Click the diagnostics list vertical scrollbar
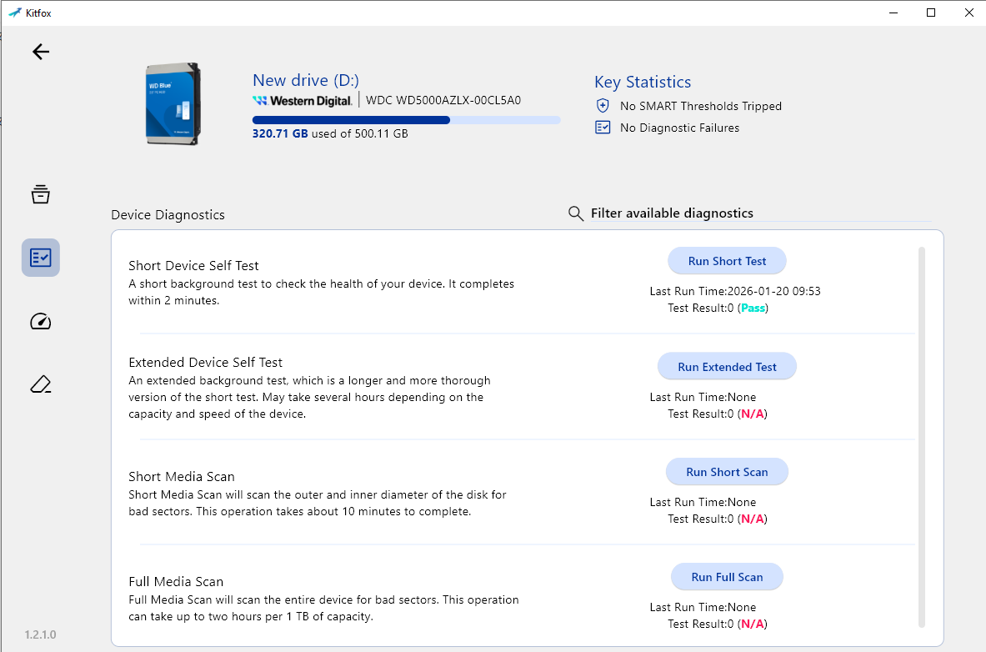The height and width of the screenshot is (652, 986). point(921,434)
